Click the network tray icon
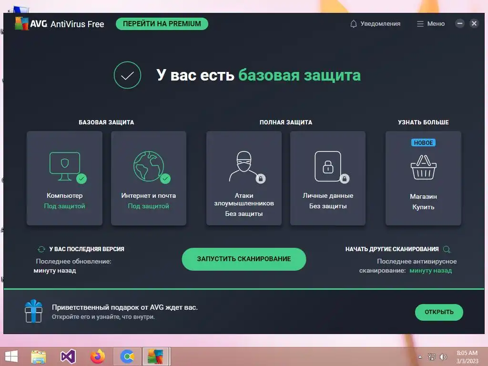This screenshot has height=366, width=488. (x=432, y=357)
